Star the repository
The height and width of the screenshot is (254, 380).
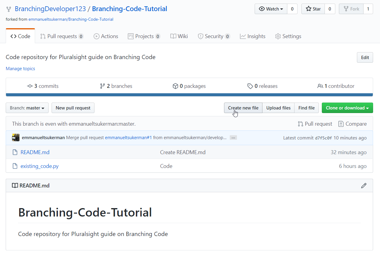pyautogui.click(x=313, y=9)
